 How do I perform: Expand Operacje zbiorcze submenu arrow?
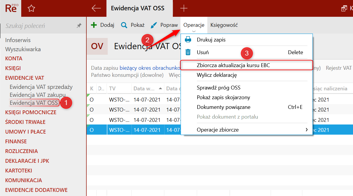coord(306,130)
